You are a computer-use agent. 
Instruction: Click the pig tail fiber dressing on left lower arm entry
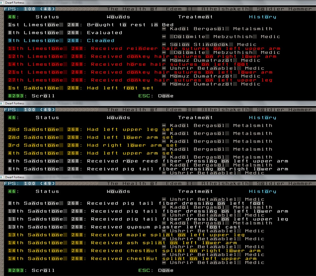pos(148,211)
